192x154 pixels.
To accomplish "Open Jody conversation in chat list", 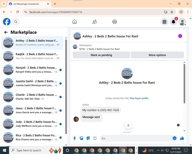I will [32, 124].
